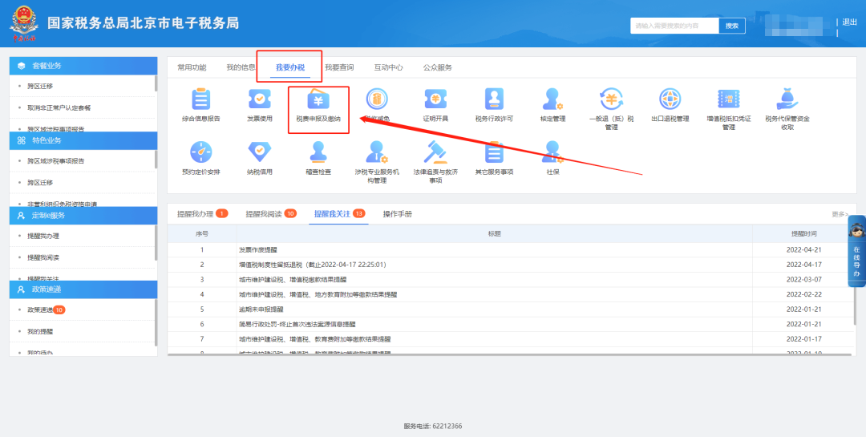The height and width of the screenshot is (437, 866).
Task: Open 跨区域涉税事项报告 under 特色业务
Action: pyautogui.click(x=56, y=160)
